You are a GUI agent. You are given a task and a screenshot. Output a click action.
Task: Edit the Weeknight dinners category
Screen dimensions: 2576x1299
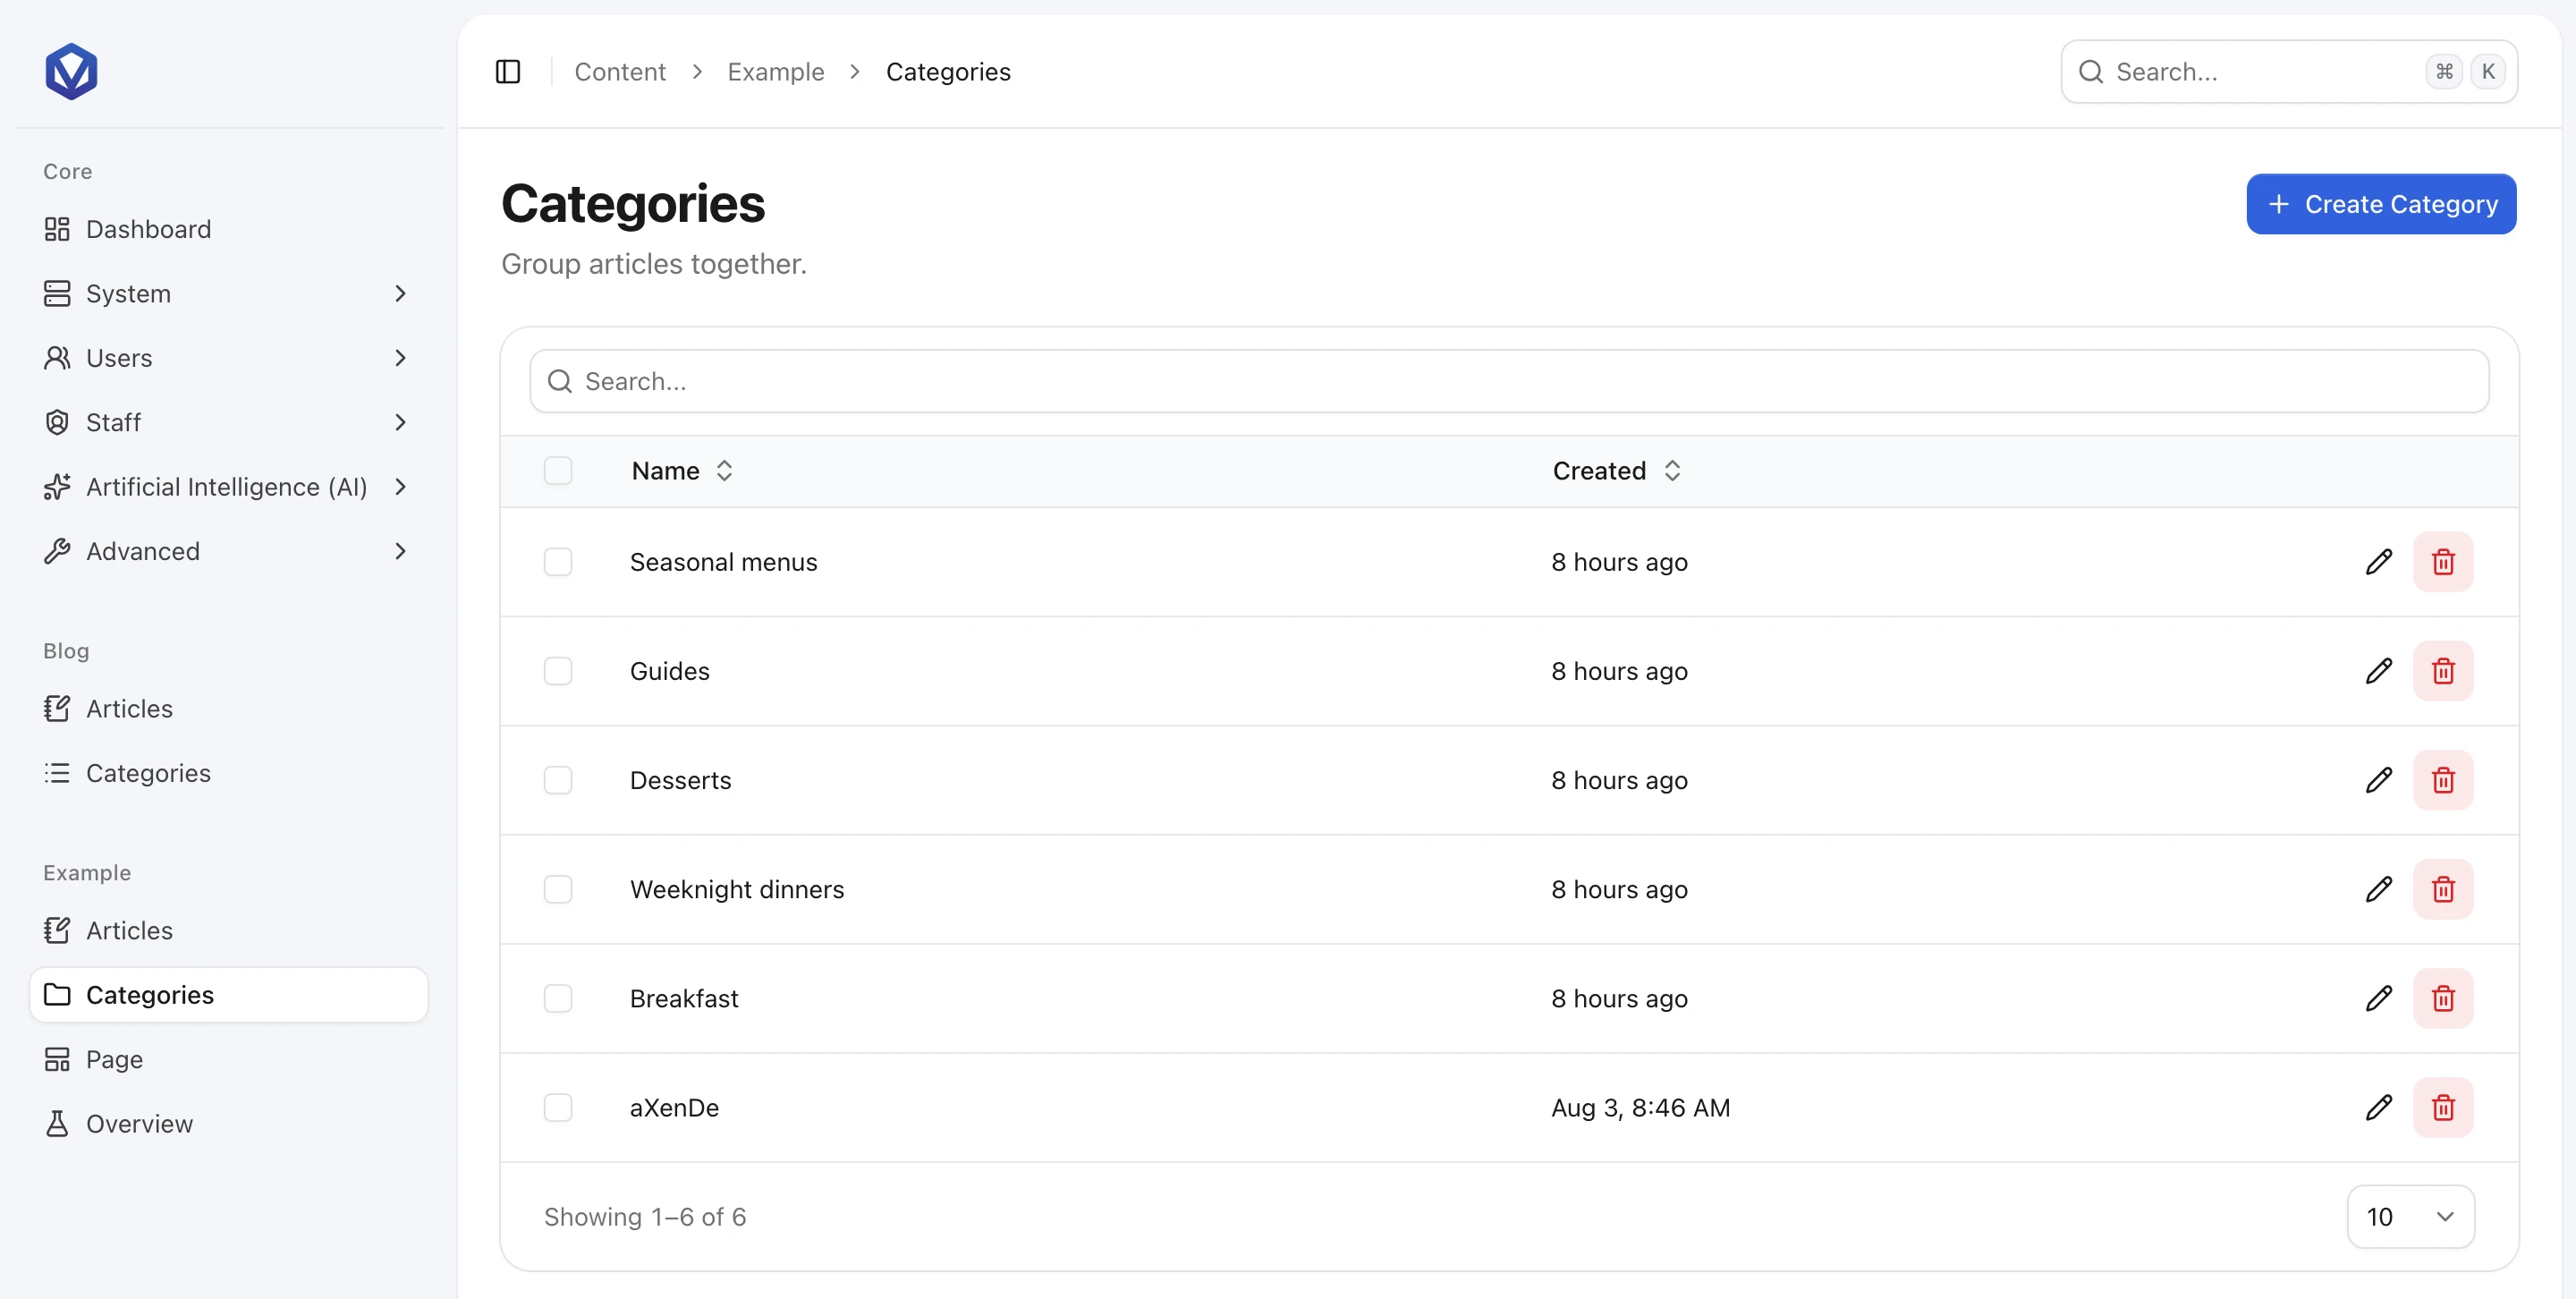coord(2379,889)
